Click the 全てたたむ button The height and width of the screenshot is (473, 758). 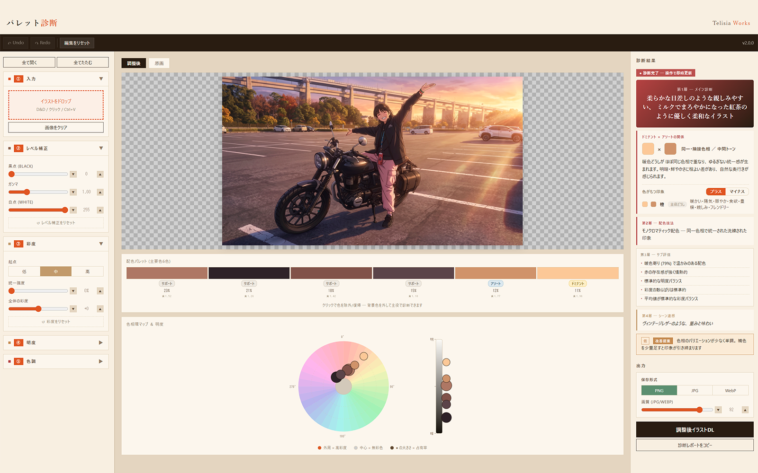point(82,62)
